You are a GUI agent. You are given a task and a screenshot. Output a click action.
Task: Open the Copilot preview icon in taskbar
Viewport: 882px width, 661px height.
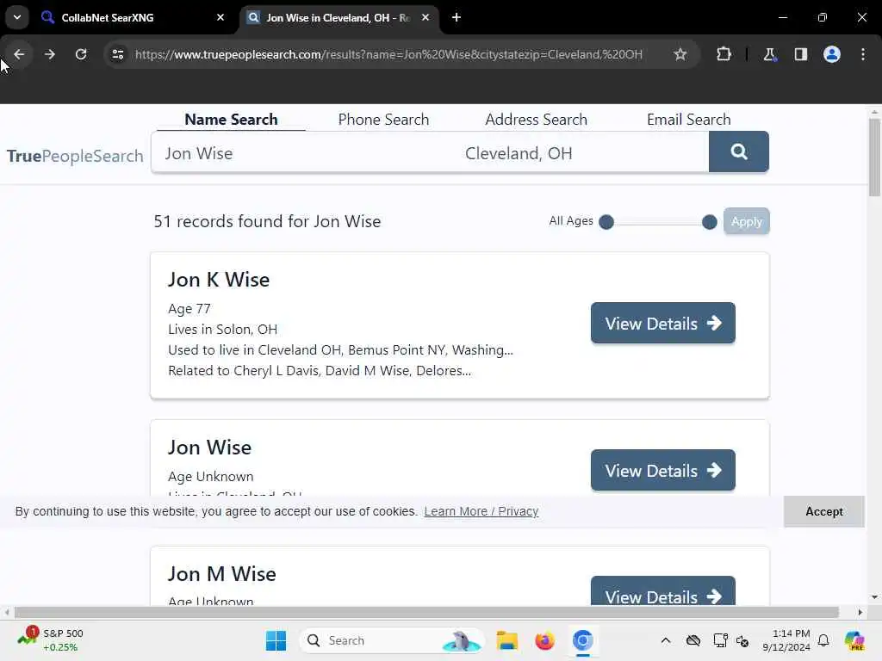coord(854,640)
